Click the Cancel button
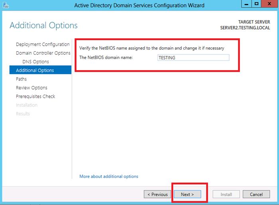 point(256,194)
